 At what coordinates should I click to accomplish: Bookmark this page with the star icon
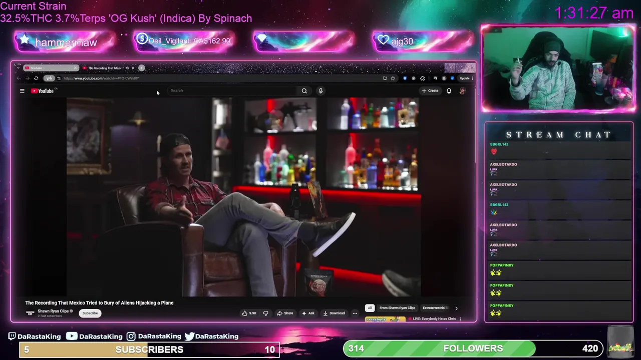pyautogui.click(x=393, y=78)
